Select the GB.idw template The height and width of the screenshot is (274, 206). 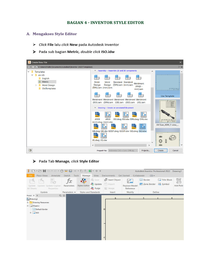(x=104, y=128)
